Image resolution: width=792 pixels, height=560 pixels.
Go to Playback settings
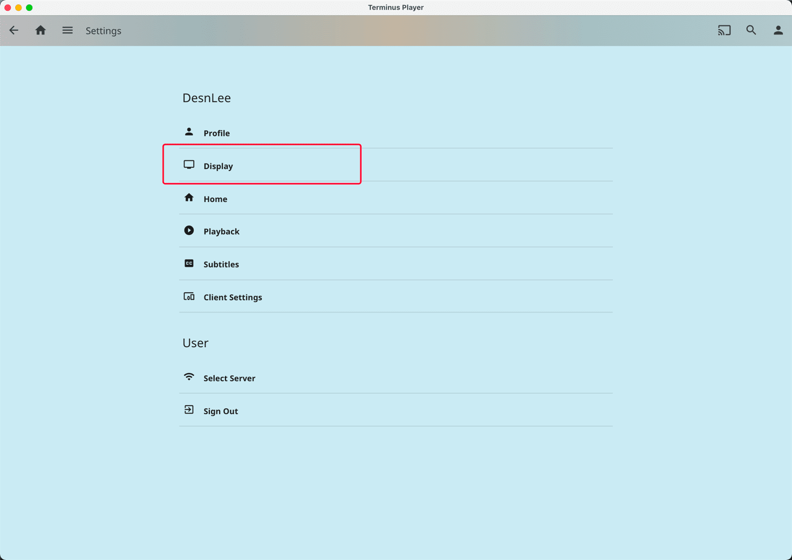(x=221, y=232)
